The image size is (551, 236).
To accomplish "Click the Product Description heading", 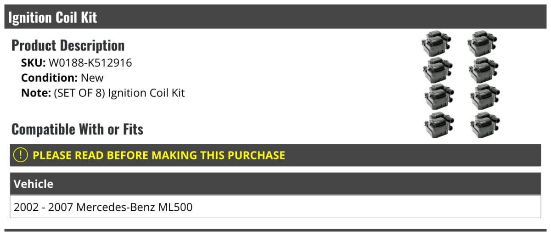I will [68, 45].
